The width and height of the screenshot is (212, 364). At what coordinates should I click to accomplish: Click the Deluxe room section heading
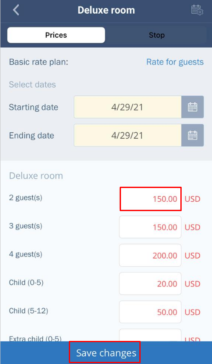point(36,176)
